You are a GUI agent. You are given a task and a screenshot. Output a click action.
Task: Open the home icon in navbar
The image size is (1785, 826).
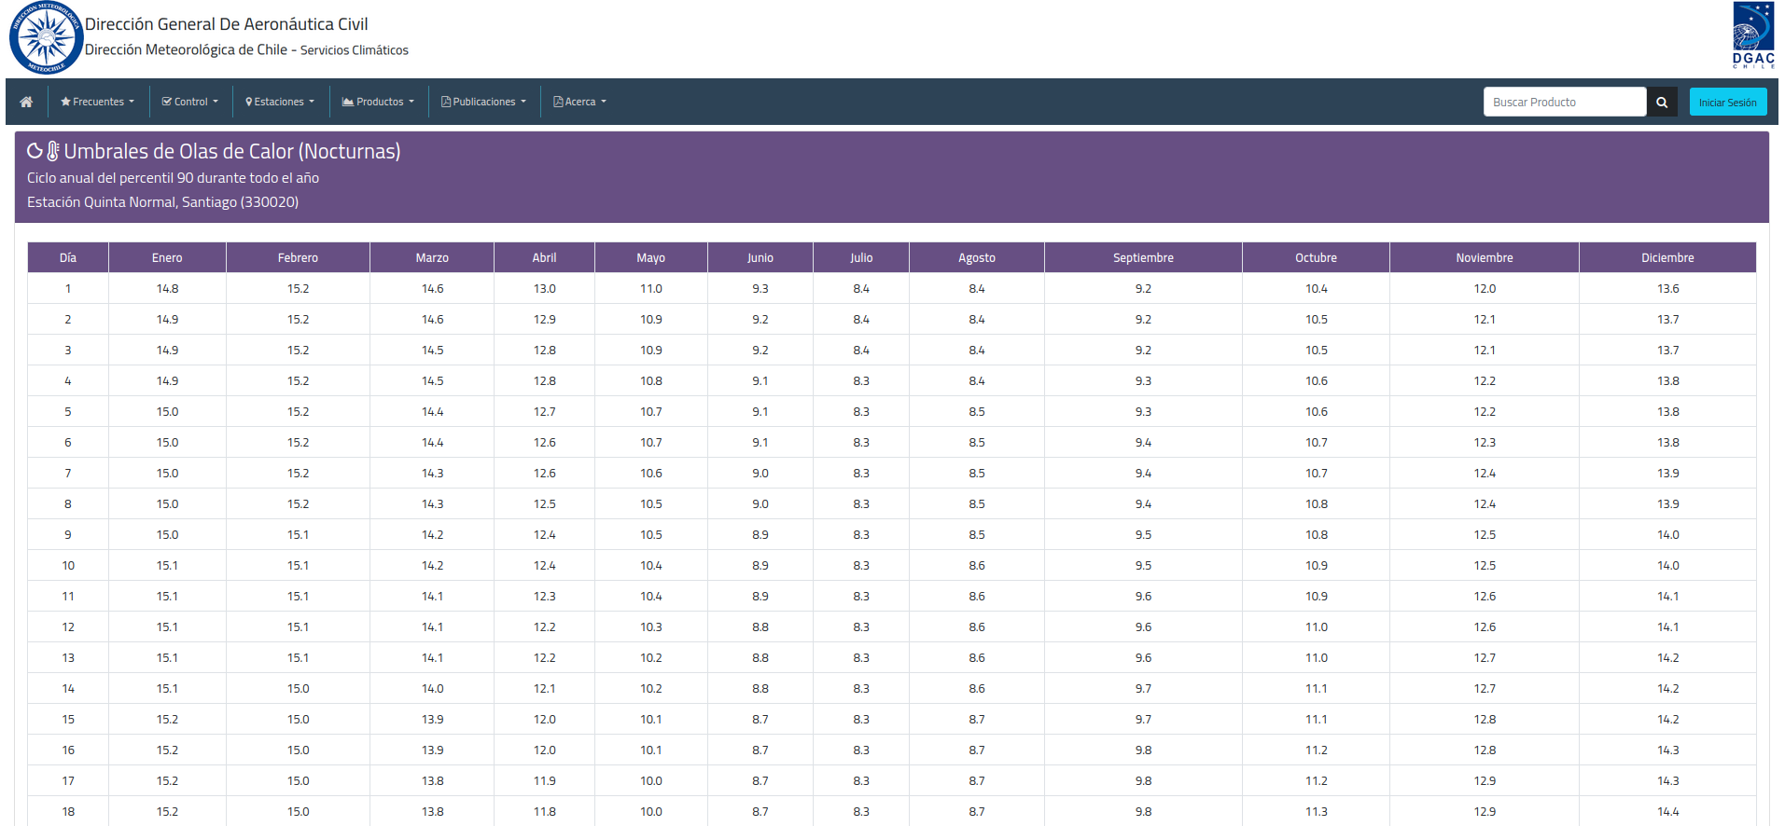click(x=26, y=102)
